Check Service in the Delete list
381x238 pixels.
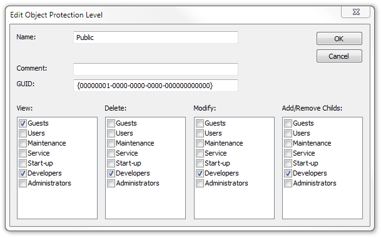(111, 153)
